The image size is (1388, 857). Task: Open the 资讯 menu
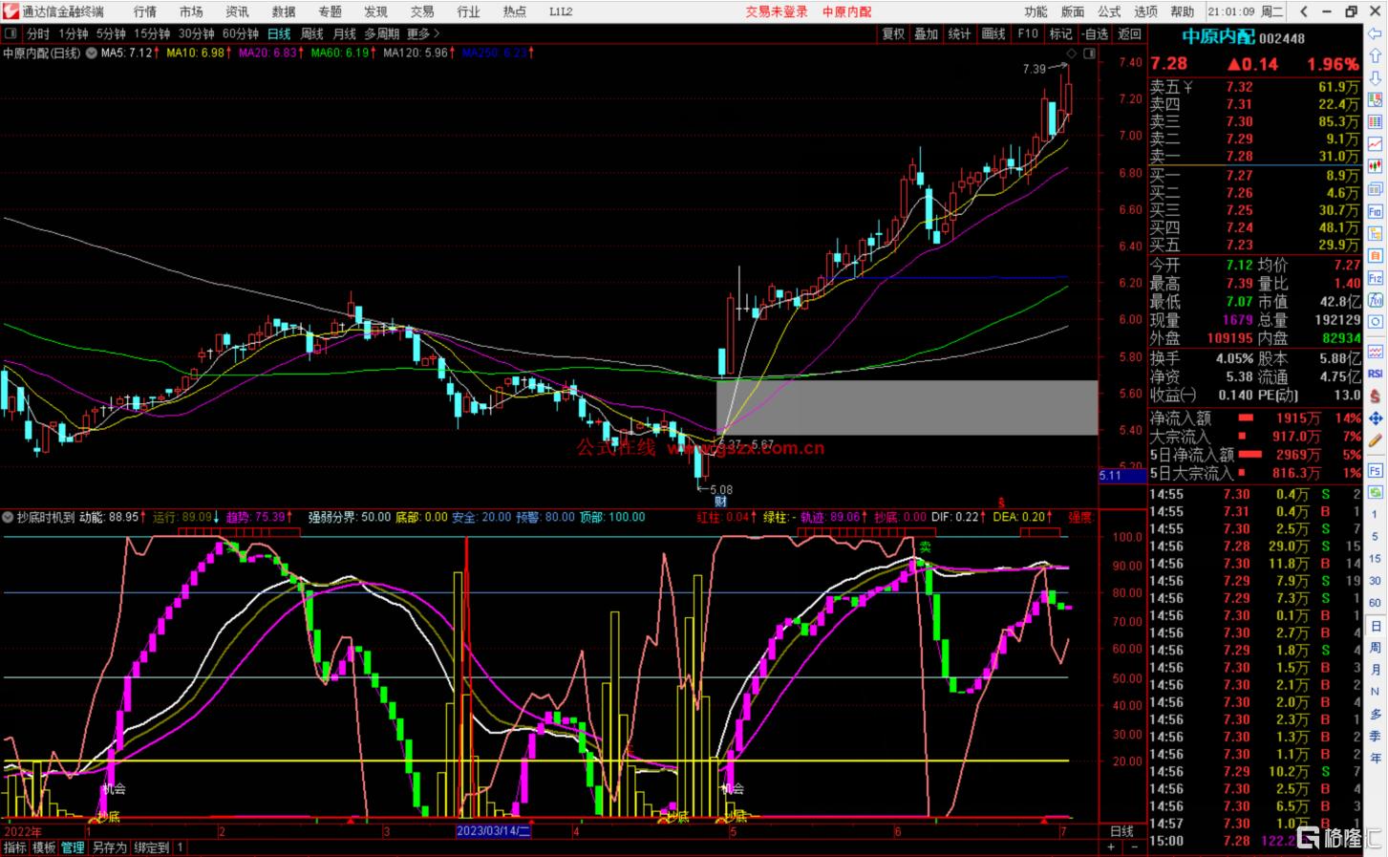point(237,11)
